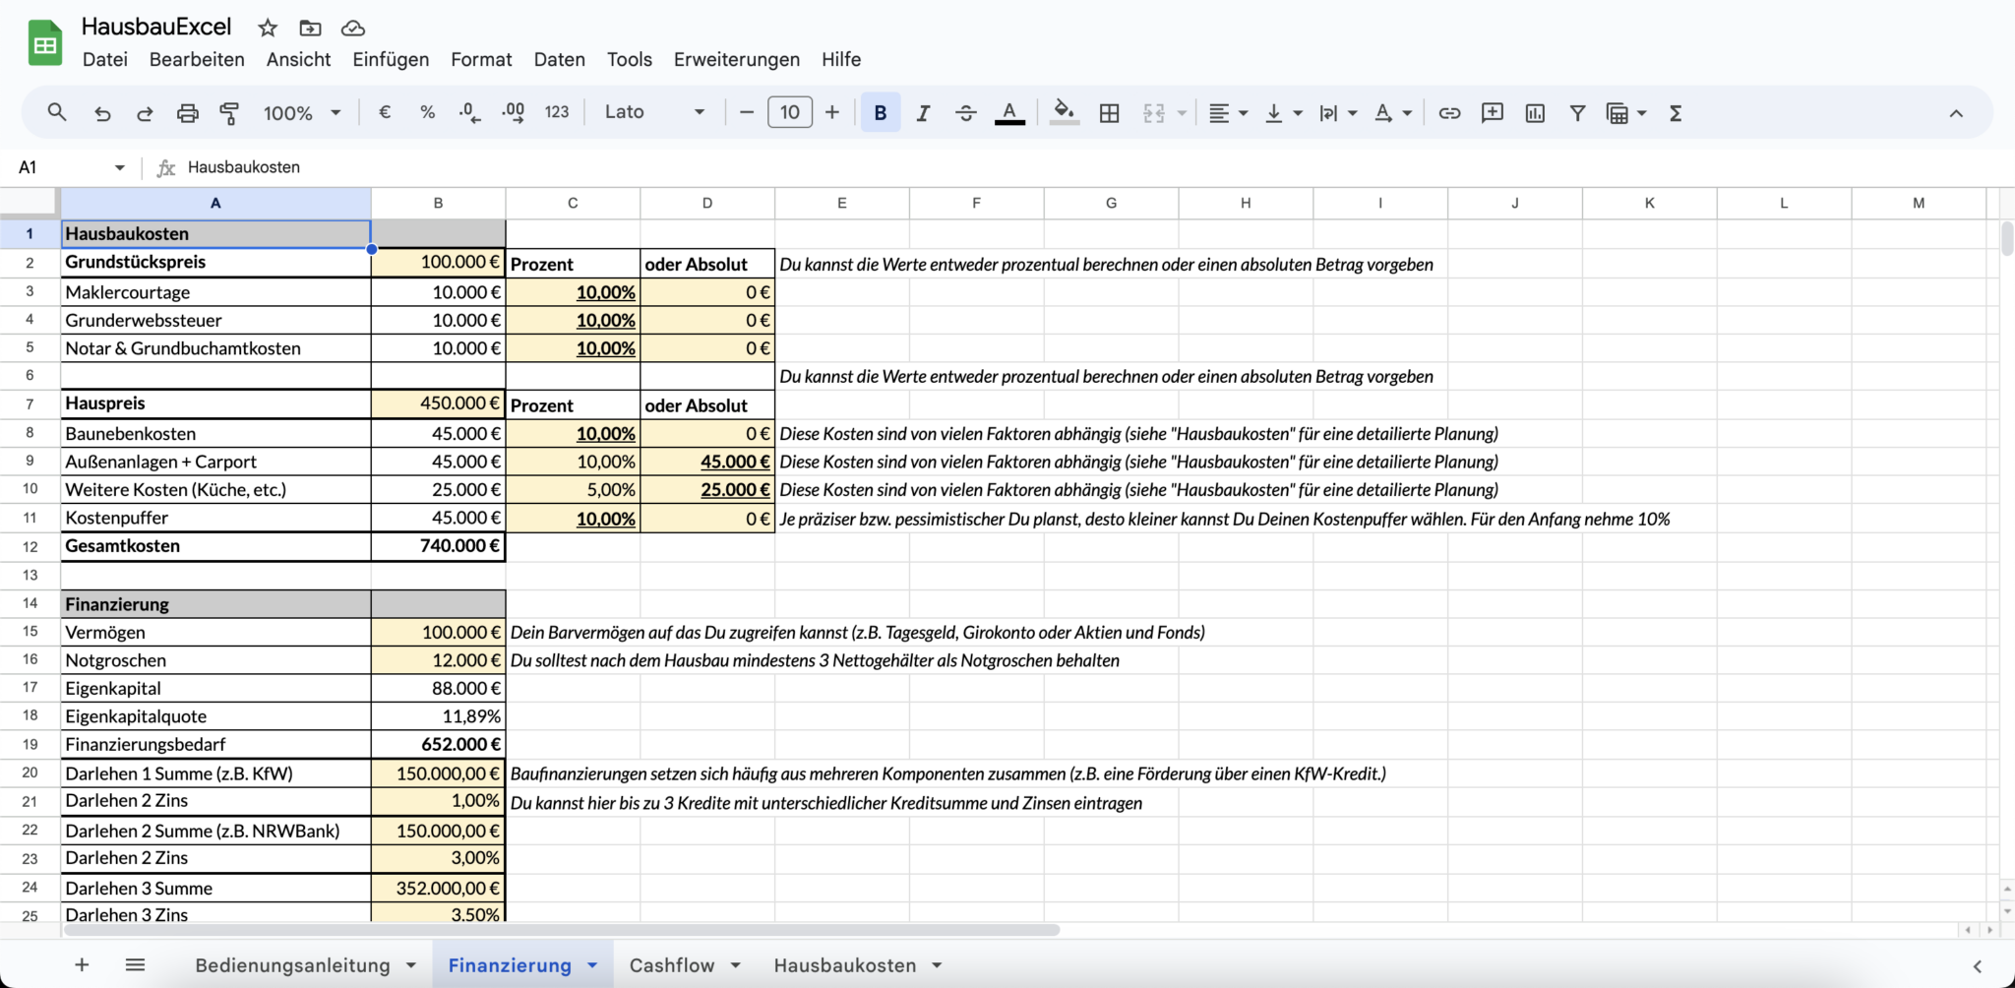
Task: Create a filter with the funnel icon
Action: [1576, 112]
